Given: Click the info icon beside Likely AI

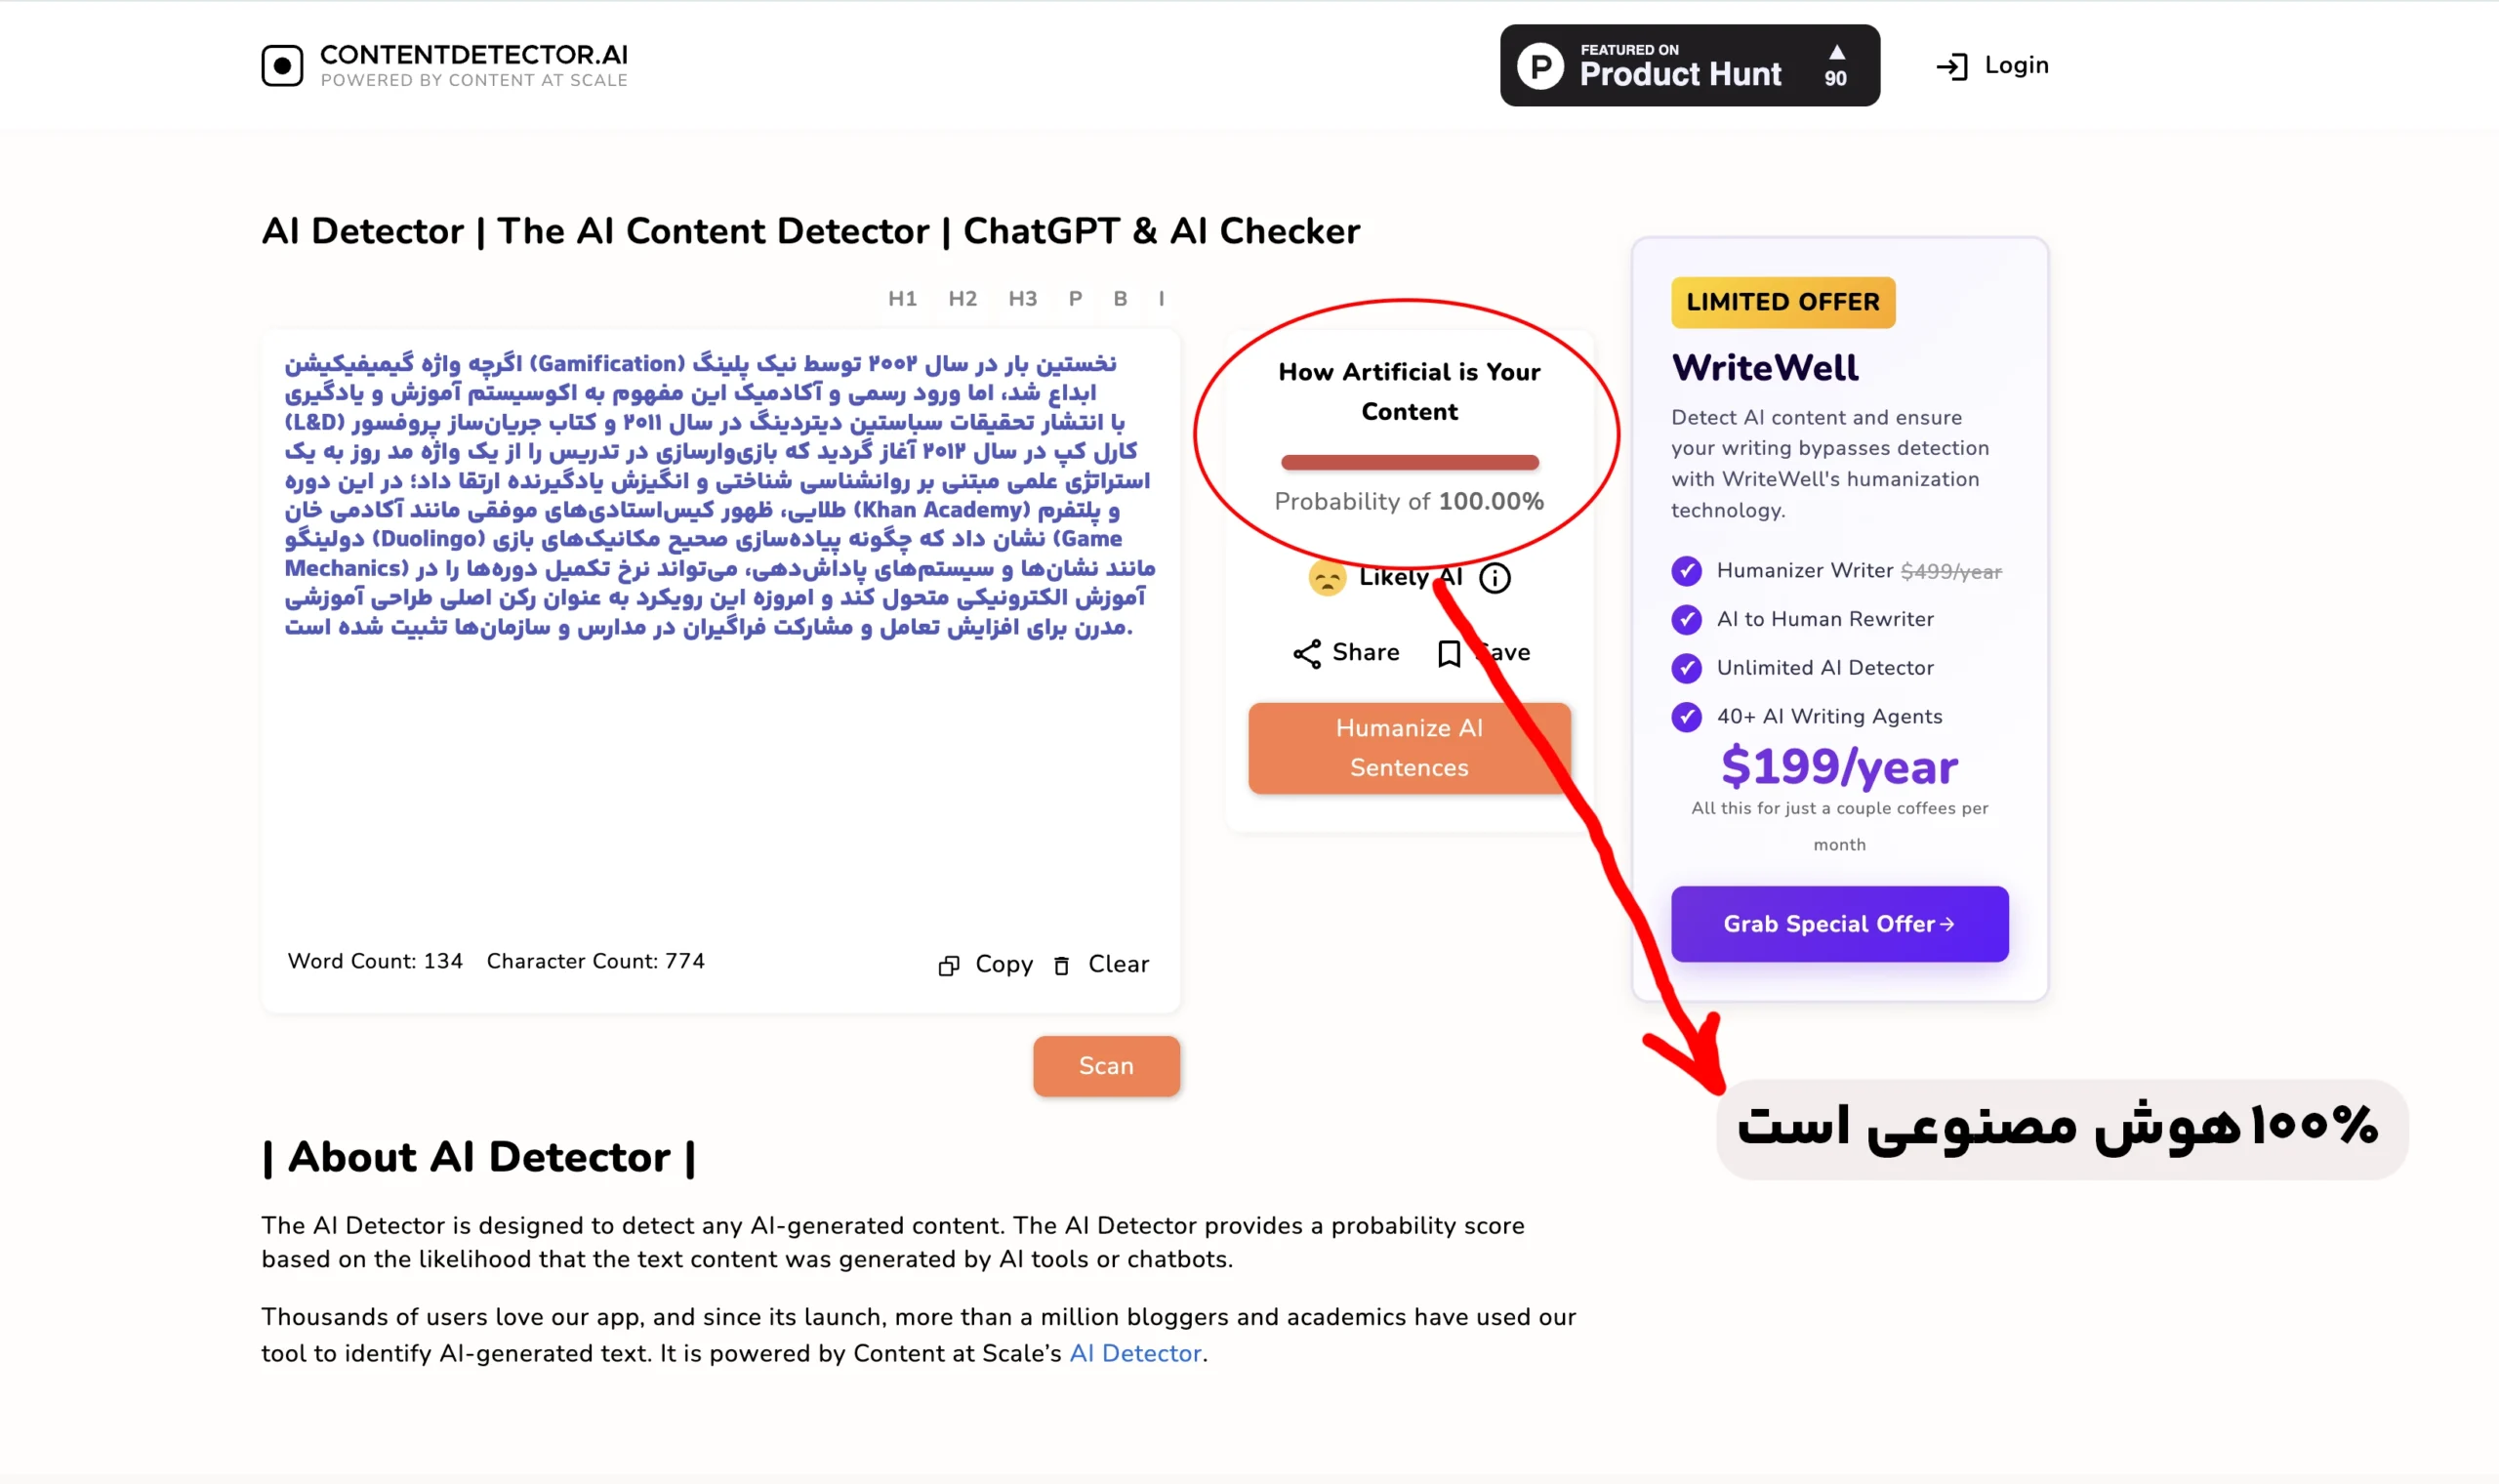Looking at the screenshot, I should (x=1495, y=577).
